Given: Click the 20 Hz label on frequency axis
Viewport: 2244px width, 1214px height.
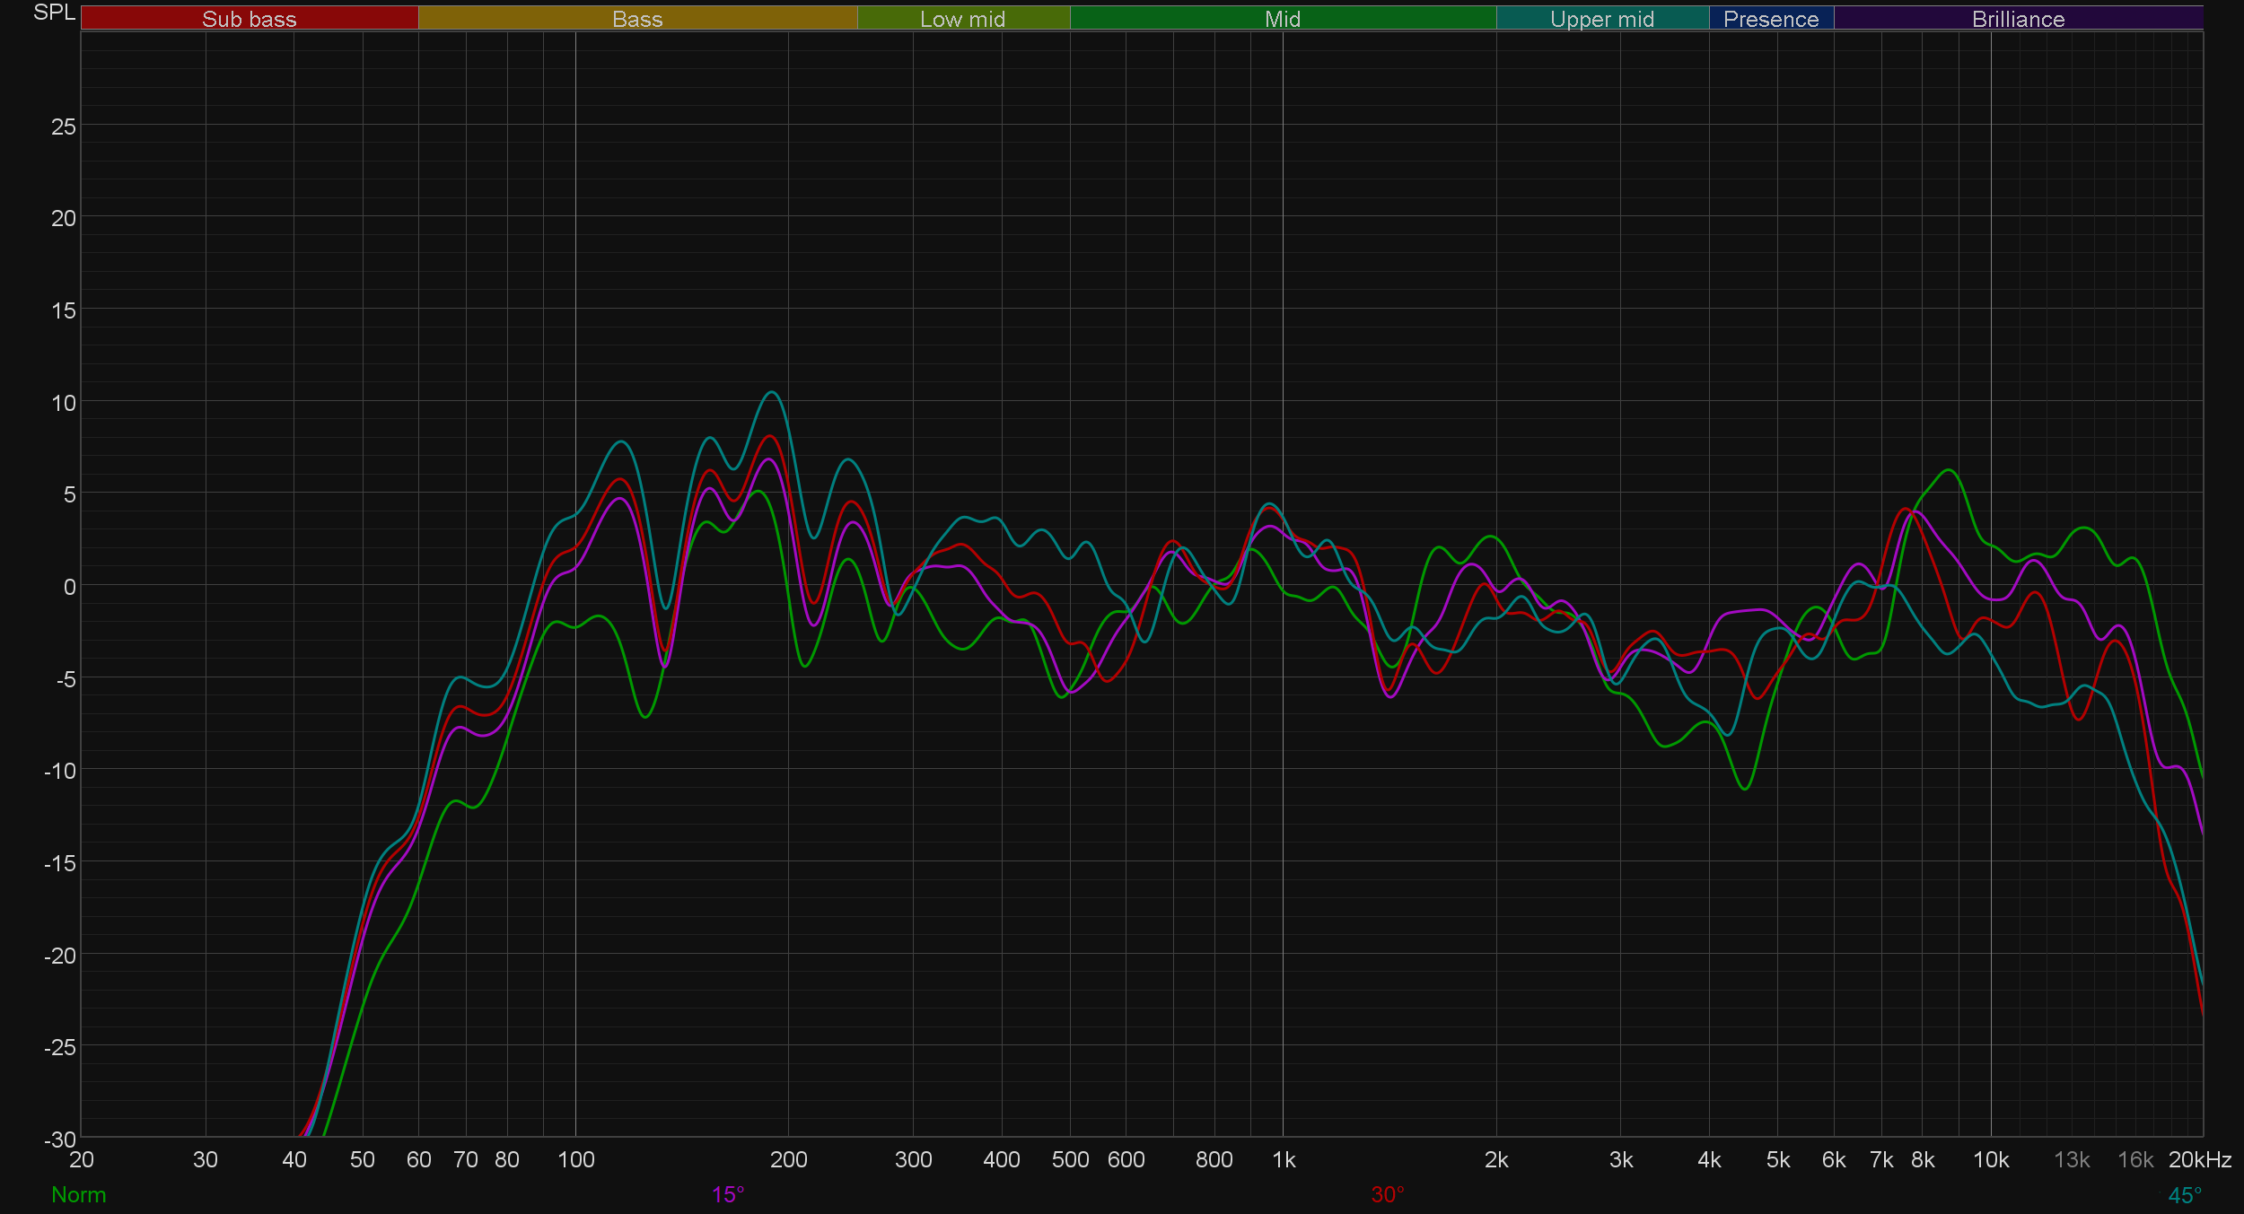Looking at the screenshot, I should [x=82, y=1160].
